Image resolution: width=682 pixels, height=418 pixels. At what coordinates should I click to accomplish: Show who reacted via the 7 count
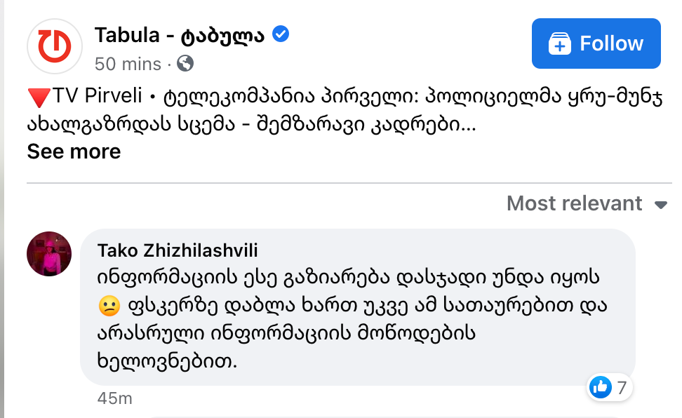point(622,386)
